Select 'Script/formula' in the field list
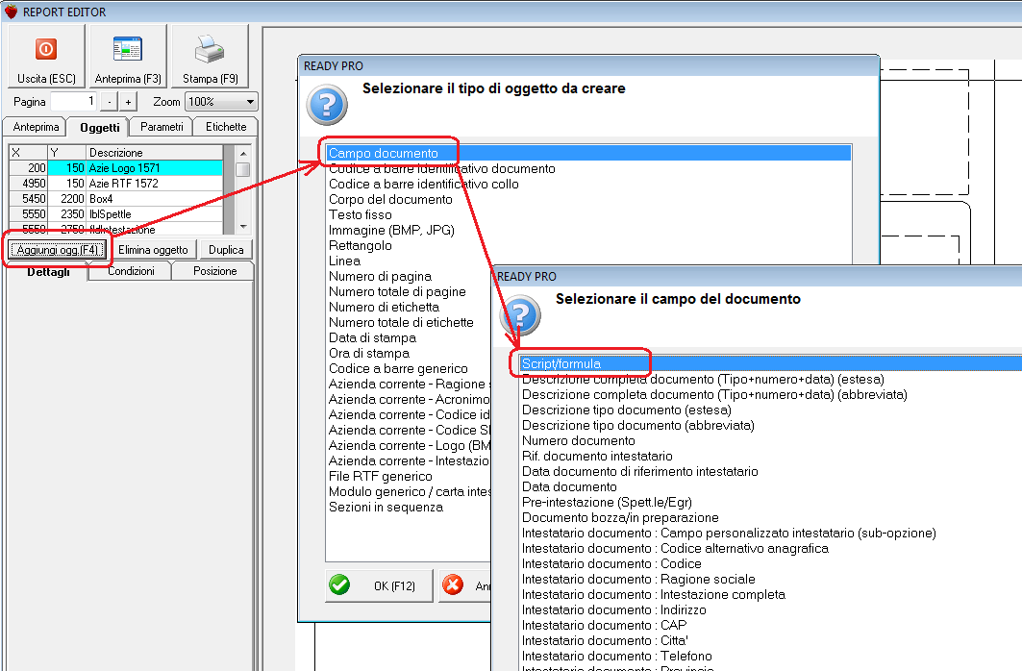 pyautogui.click(x=562, y=362)
